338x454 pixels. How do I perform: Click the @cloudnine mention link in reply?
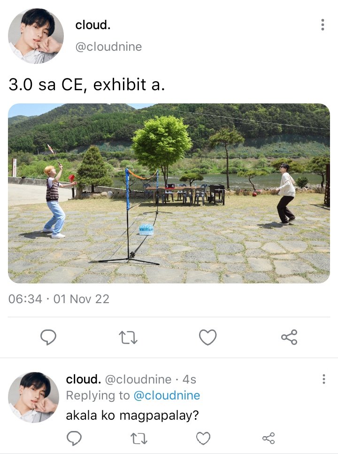(167, 396)
